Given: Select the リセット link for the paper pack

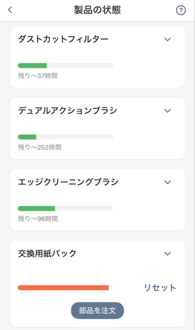Looking at the screenshot, I should pyautogui.click(x=160, y=287).
